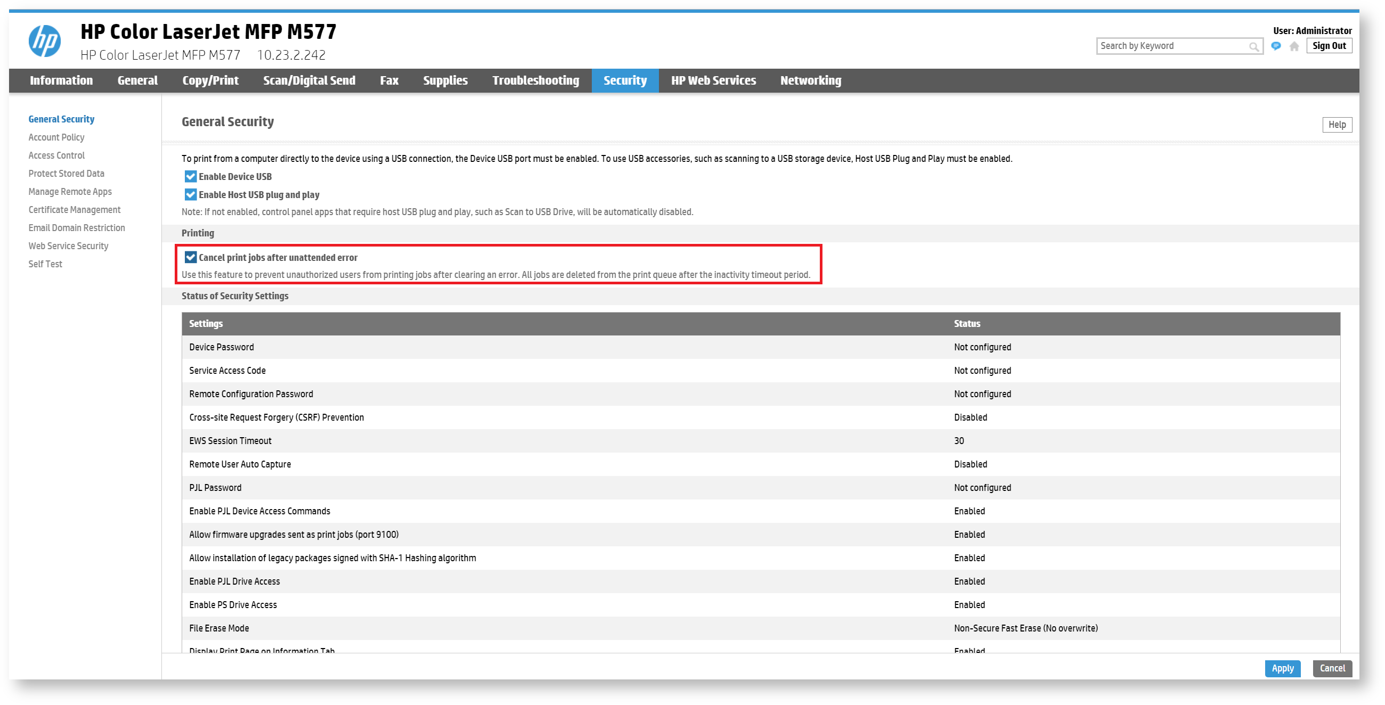
Task: Open Certificate Management page
Action: point(74,210)
